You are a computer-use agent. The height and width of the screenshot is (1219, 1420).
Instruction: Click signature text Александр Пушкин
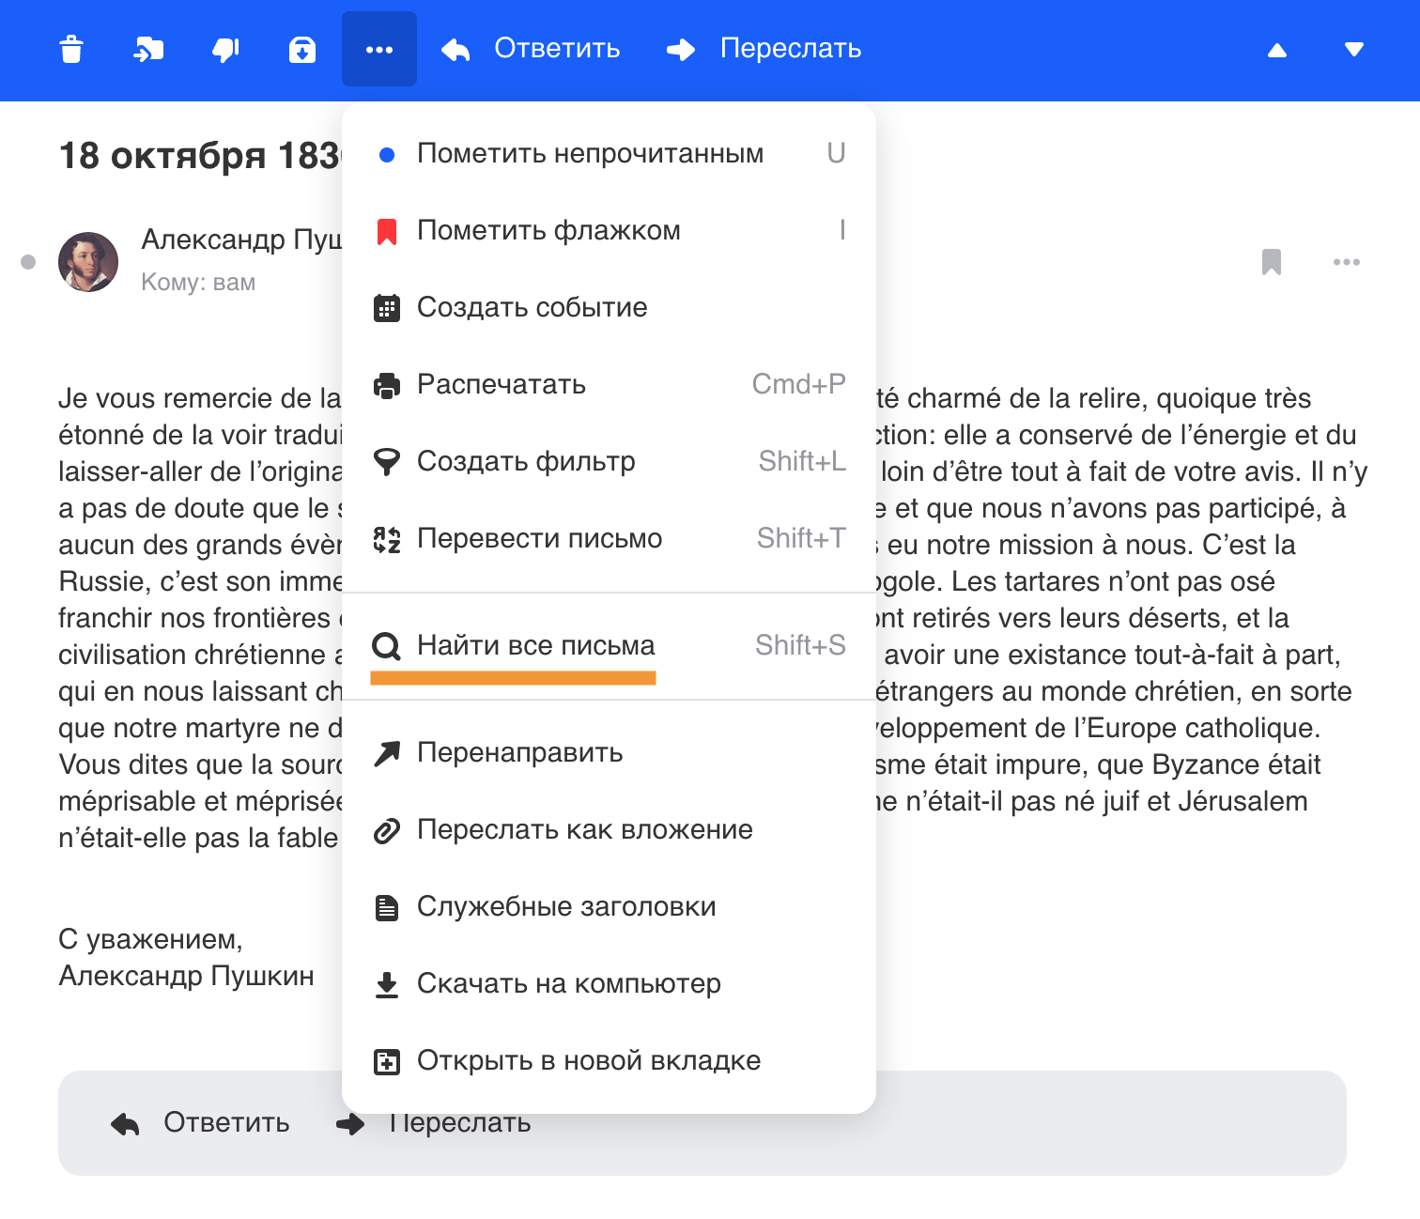click(186, 976)
